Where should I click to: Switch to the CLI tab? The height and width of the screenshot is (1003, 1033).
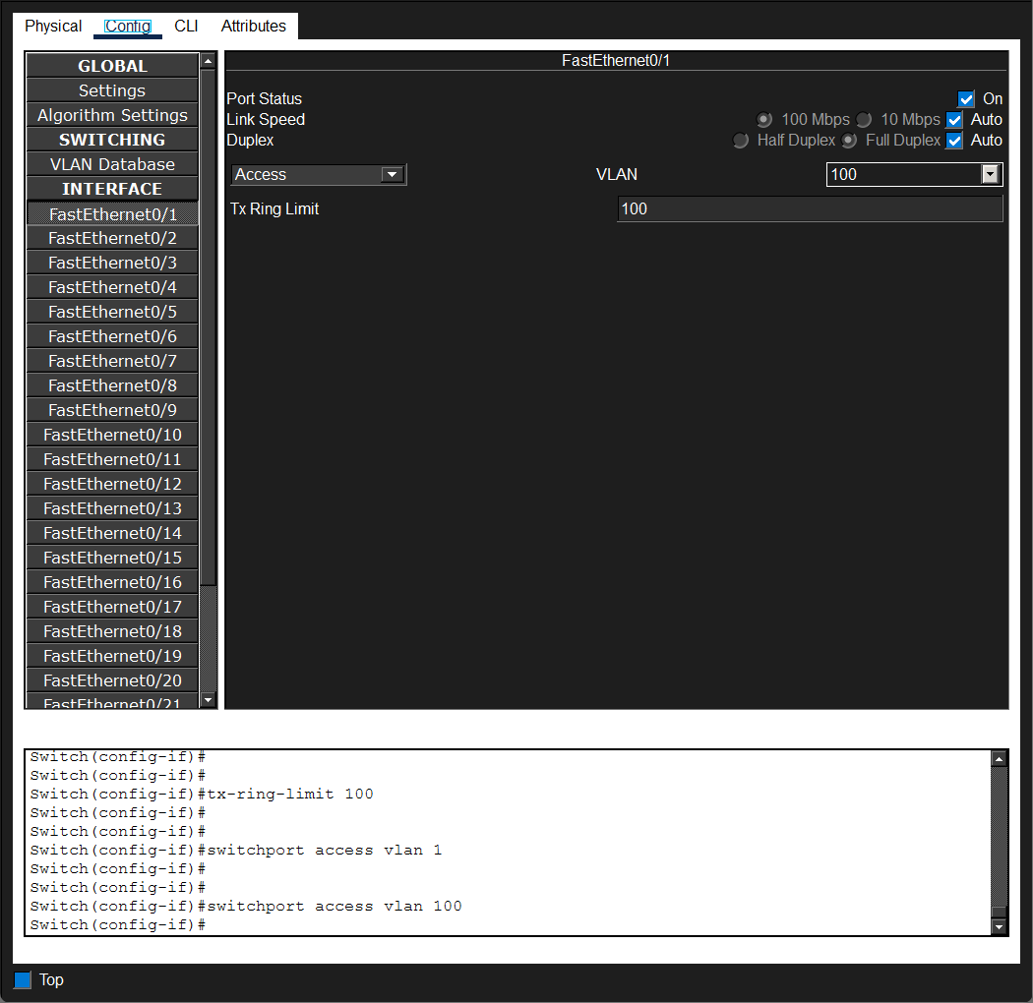click(186, 27)
